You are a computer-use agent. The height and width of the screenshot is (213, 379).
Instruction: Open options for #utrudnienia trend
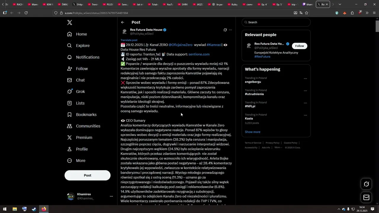305,91
